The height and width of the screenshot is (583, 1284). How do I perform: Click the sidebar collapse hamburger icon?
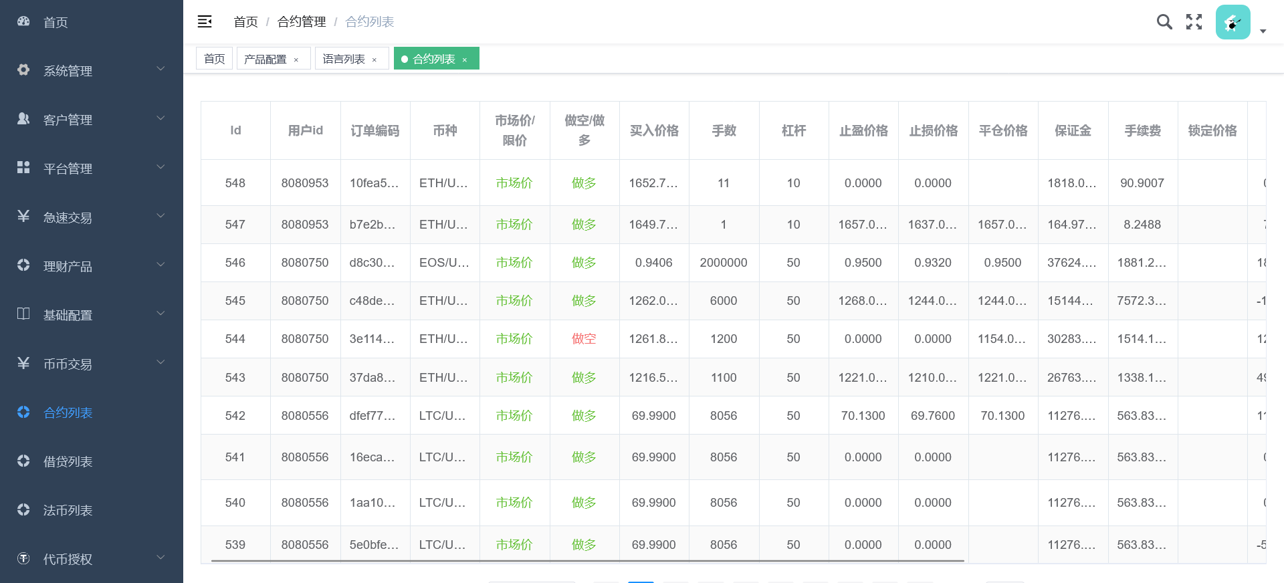pos(205,22)
